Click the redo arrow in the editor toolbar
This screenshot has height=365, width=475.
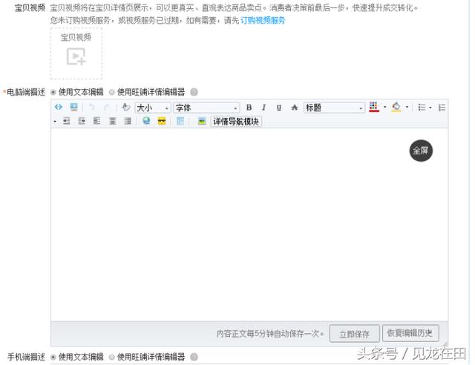point(106,107)
